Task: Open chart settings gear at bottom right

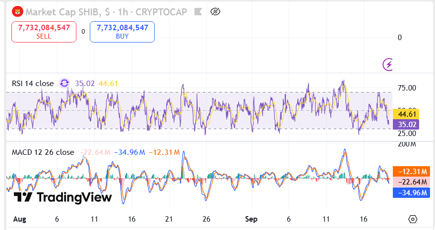Action: click(x=412, y=219)
